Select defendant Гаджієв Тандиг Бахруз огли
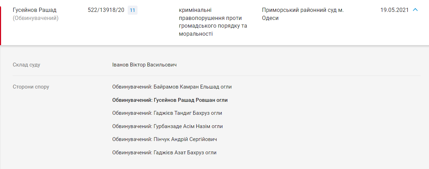 point(167,113)
